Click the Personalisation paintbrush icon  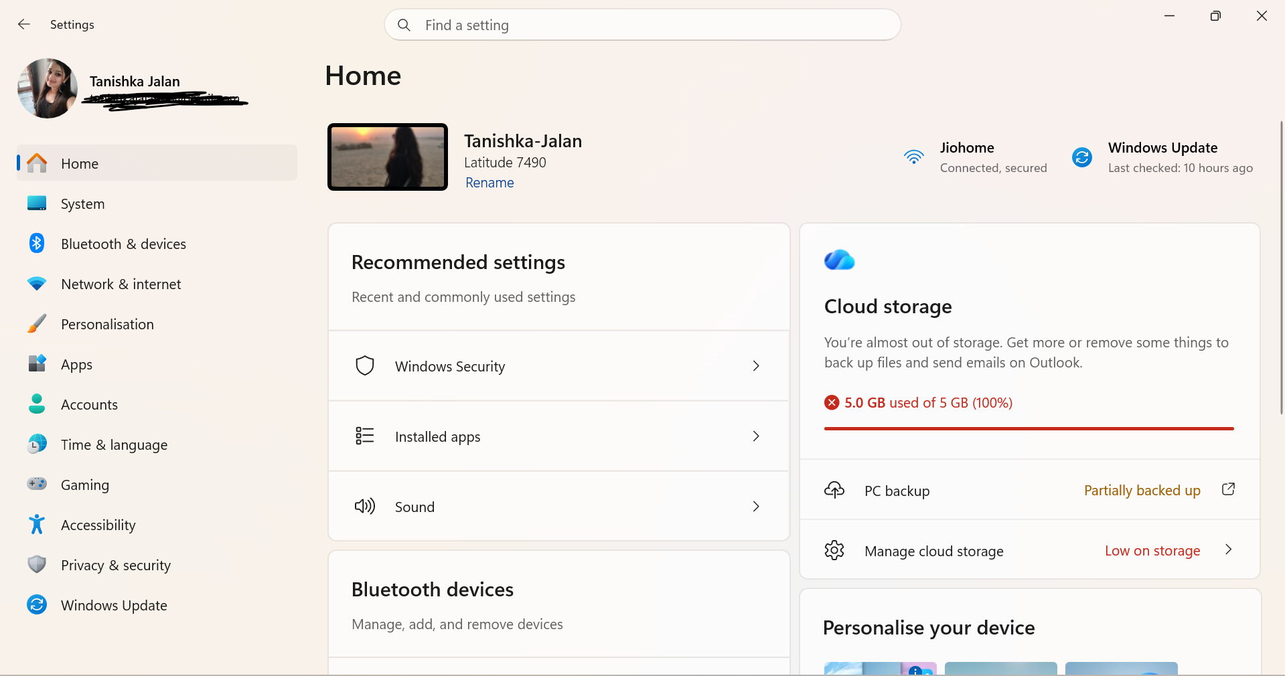(x=37, y=324)
